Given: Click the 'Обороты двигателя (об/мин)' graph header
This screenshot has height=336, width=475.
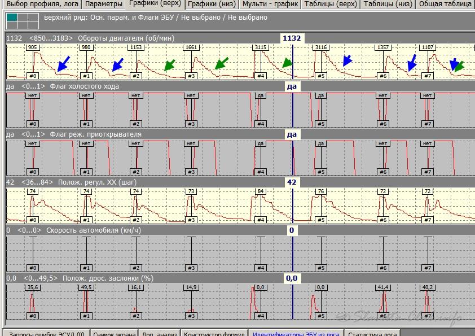Looking at the screenshot, I should click(x=126, y=38).
